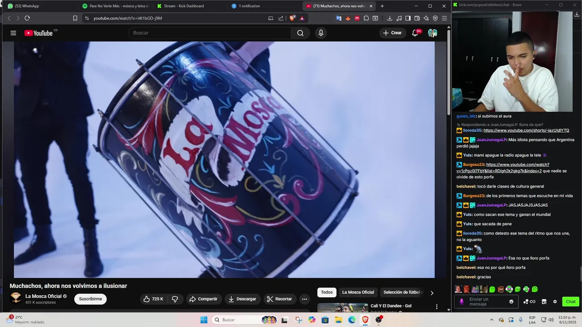Open the media control music-note icon
The image size is (582, 327).
click(399, 18)
